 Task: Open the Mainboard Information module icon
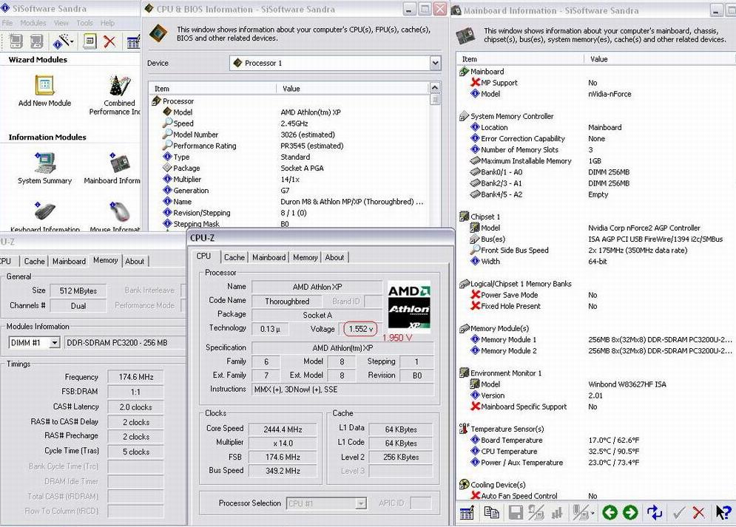pos(120,164)
